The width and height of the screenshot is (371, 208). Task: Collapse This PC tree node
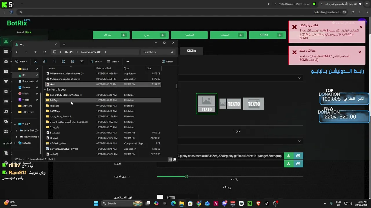click(15, 124)
